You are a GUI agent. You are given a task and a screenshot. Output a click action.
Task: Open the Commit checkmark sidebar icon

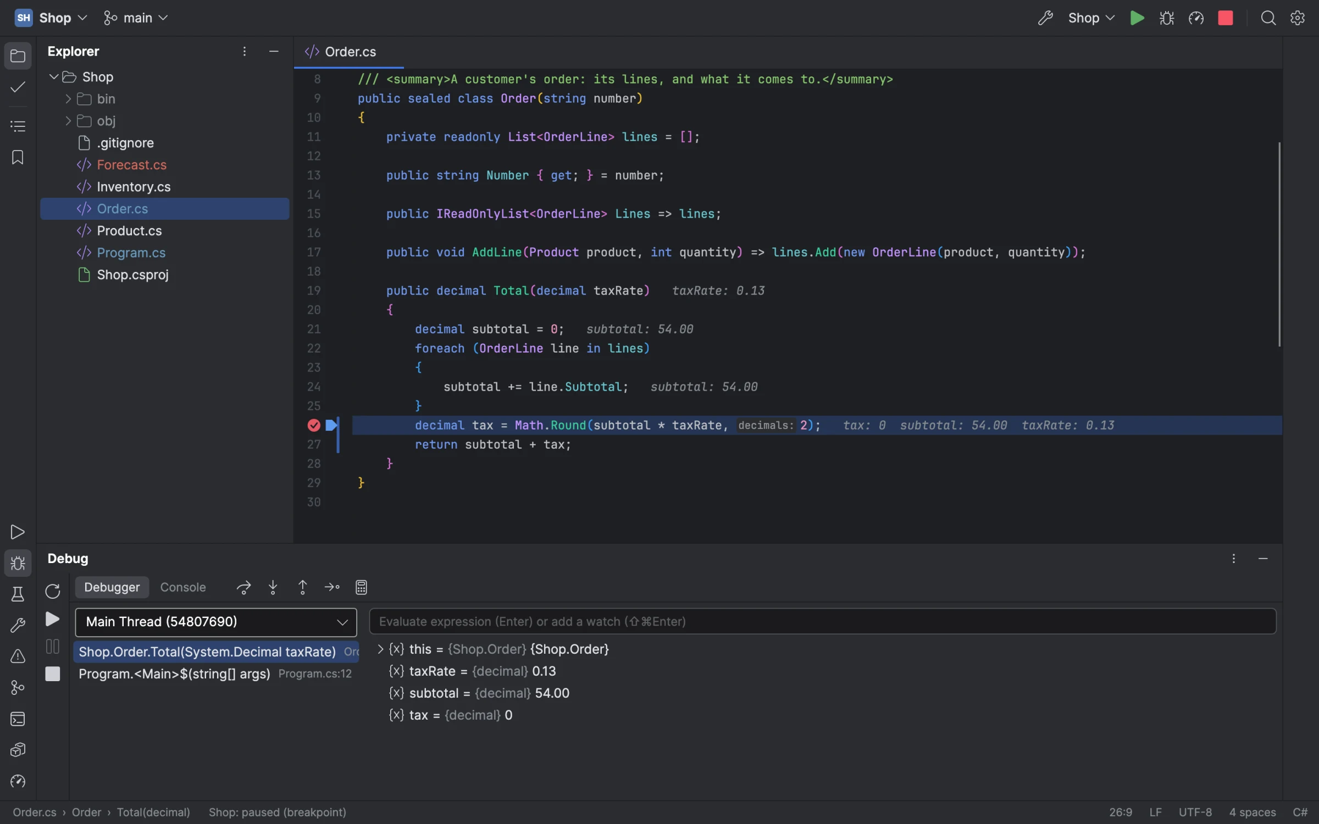pos(18,87)
